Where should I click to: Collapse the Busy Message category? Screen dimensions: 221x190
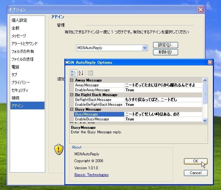(72, 109)
